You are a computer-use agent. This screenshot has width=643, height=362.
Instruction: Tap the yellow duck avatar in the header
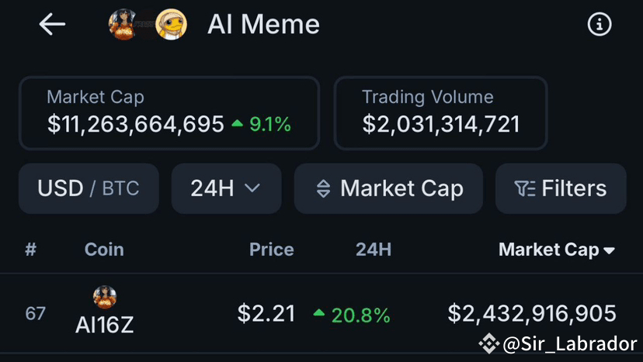pos(172,24)
